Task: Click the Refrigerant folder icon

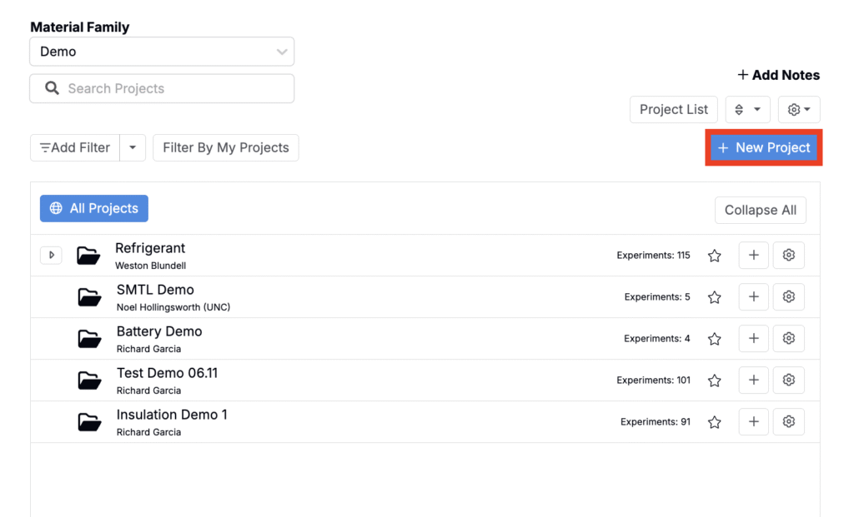Action: click(x=88, y=255)
